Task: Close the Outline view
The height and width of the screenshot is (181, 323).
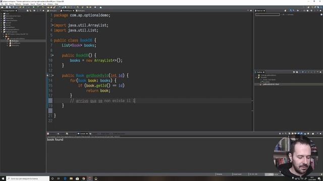Action: (x=263, y=72)
